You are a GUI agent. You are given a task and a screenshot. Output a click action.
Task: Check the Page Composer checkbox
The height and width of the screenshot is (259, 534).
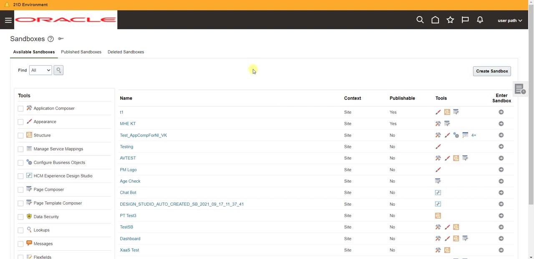(x=20, y=190)
